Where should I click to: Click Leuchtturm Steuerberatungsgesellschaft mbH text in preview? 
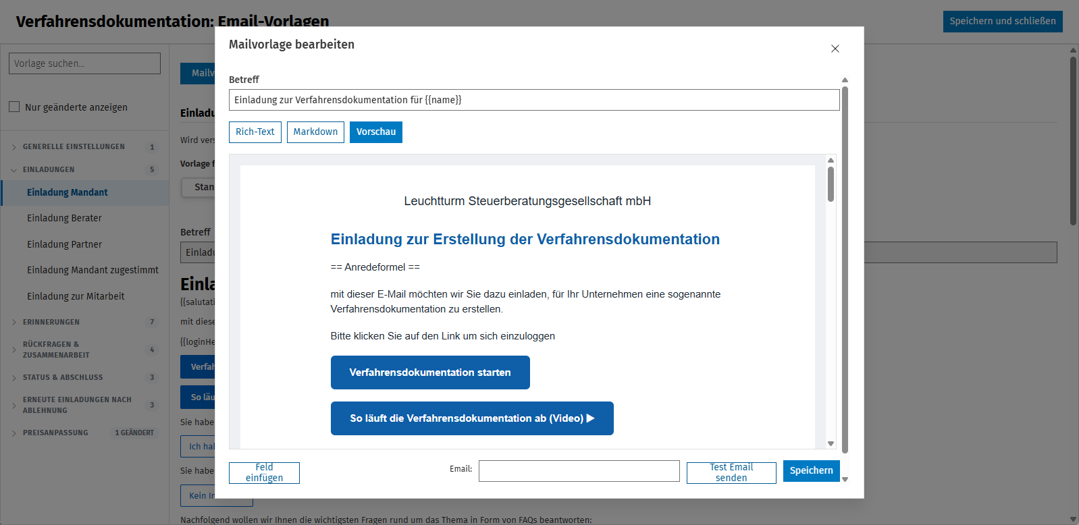(527, 201)
